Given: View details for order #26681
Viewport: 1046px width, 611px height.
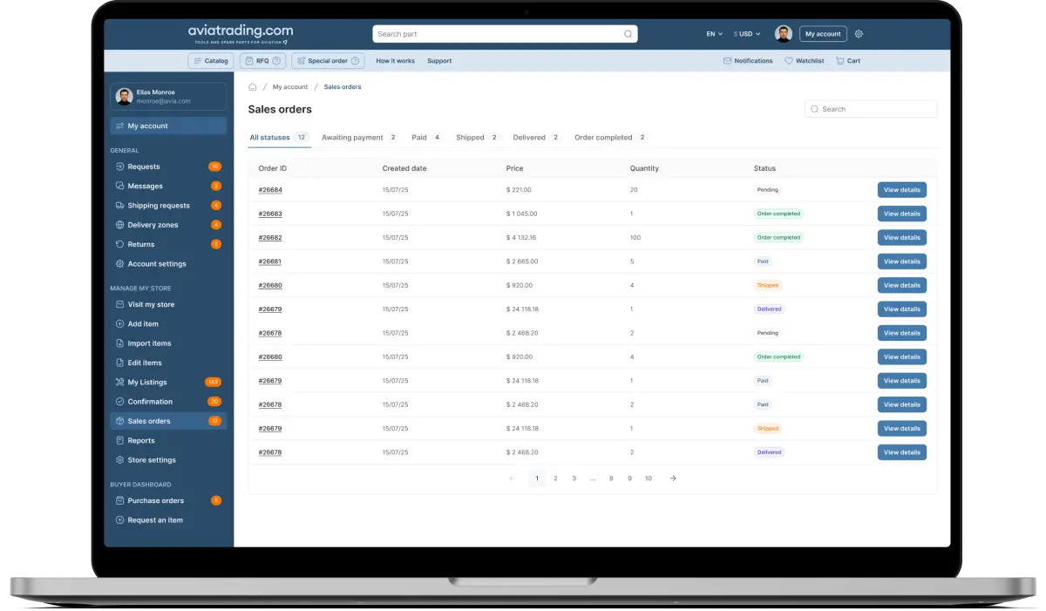Looking at the screenshot, I should (901, 261).
